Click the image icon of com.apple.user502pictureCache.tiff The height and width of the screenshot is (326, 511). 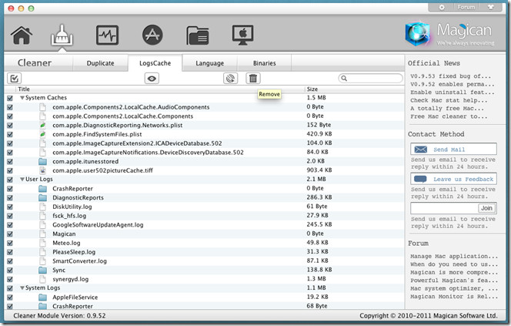click(x=42, y=170)
